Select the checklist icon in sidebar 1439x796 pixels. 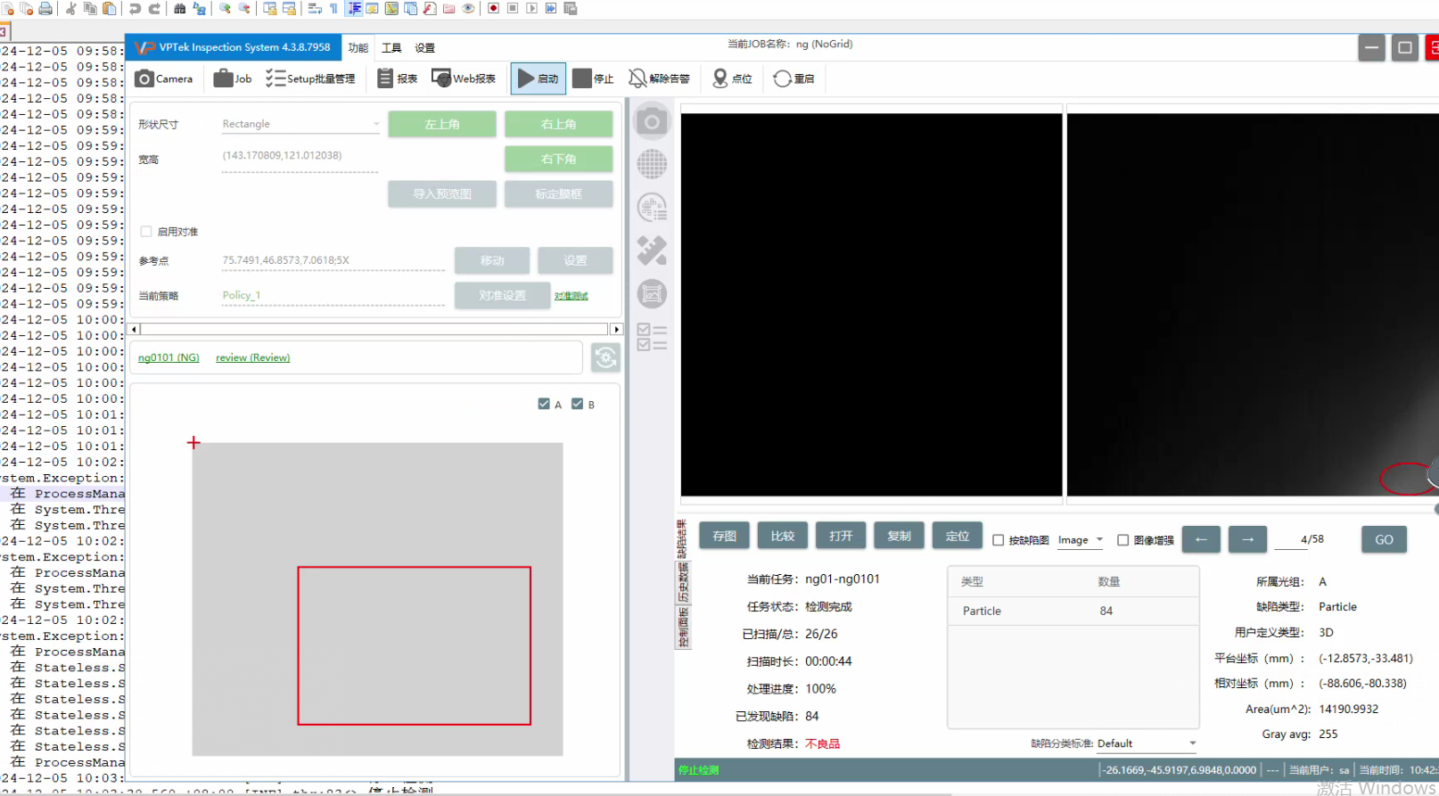click(x=652, y=337)
